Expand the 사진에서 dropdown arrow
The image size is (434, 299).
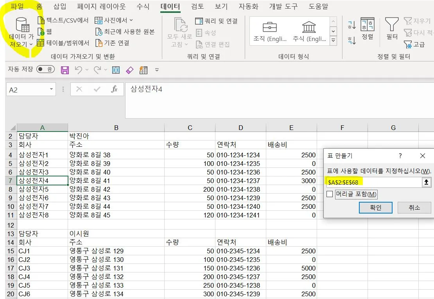(131, 20)
